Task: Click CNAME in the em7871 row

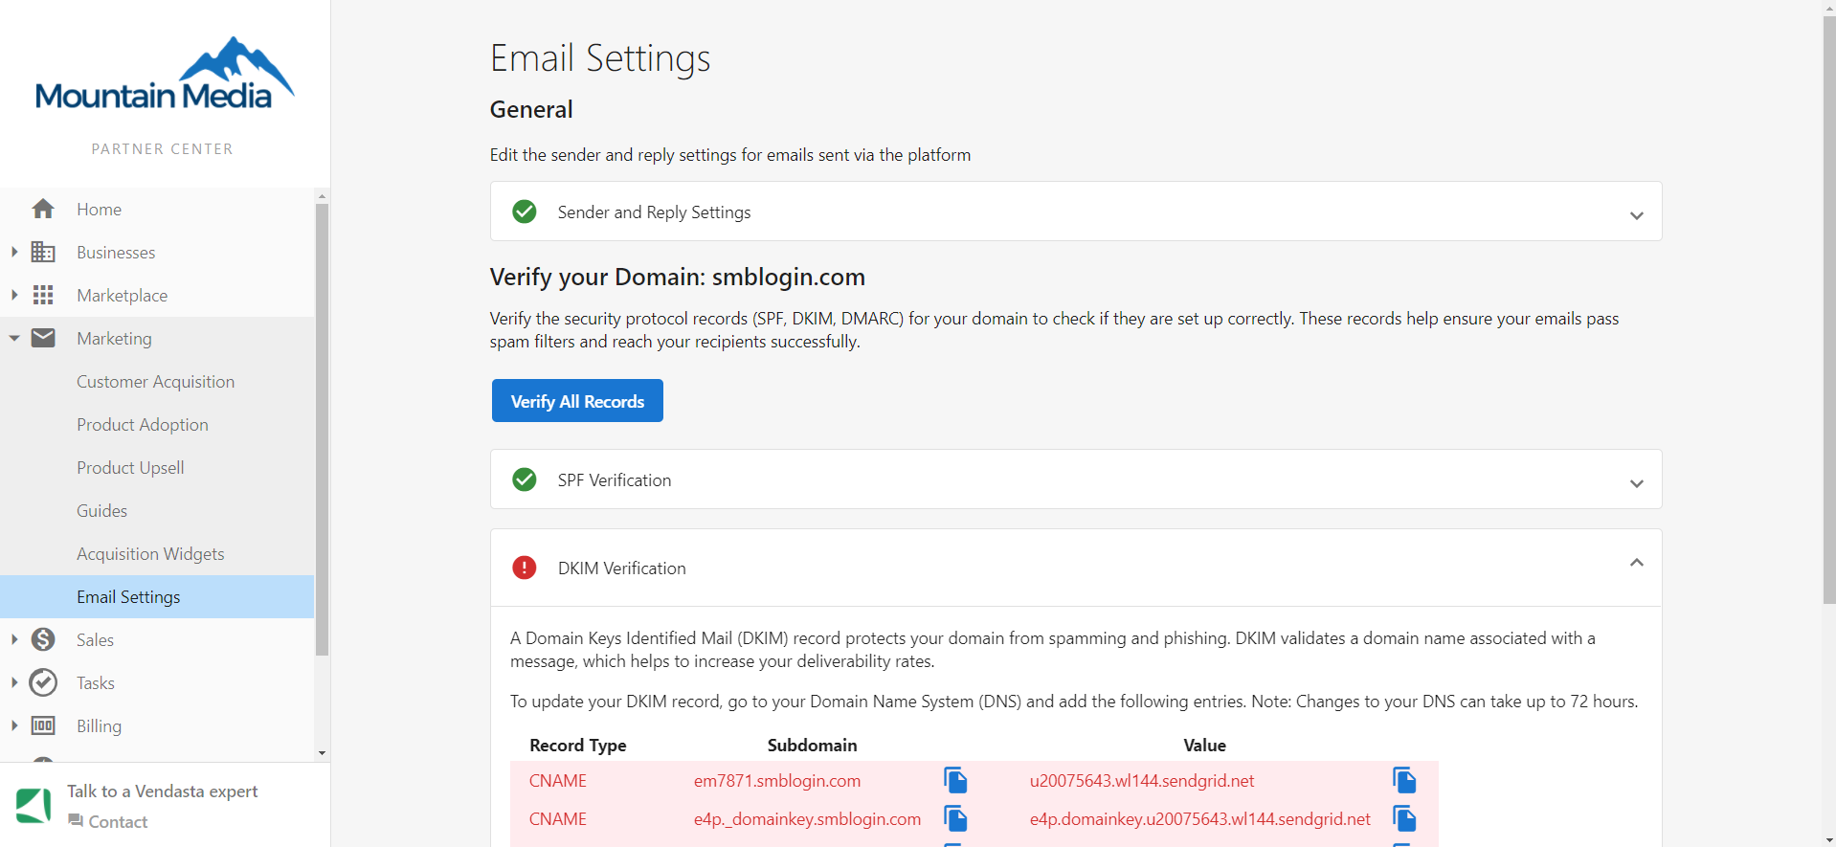Action: point(558,780)
